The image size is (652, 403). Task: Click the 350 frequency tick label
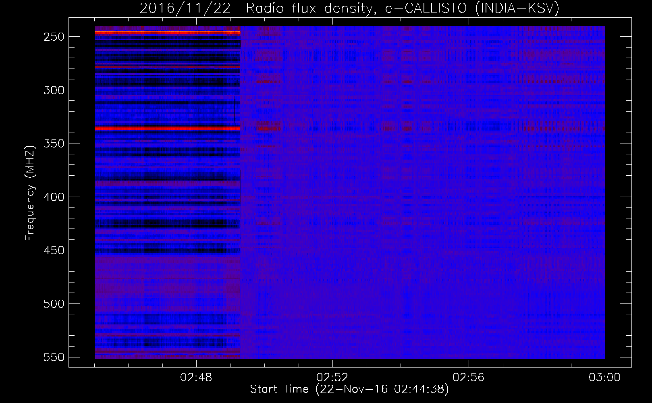pos(54,144)
